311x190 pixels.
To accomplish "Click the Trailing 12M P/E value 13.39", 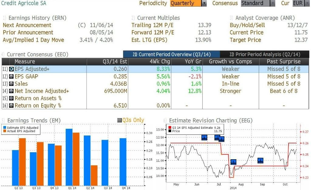I will [205, 25].
